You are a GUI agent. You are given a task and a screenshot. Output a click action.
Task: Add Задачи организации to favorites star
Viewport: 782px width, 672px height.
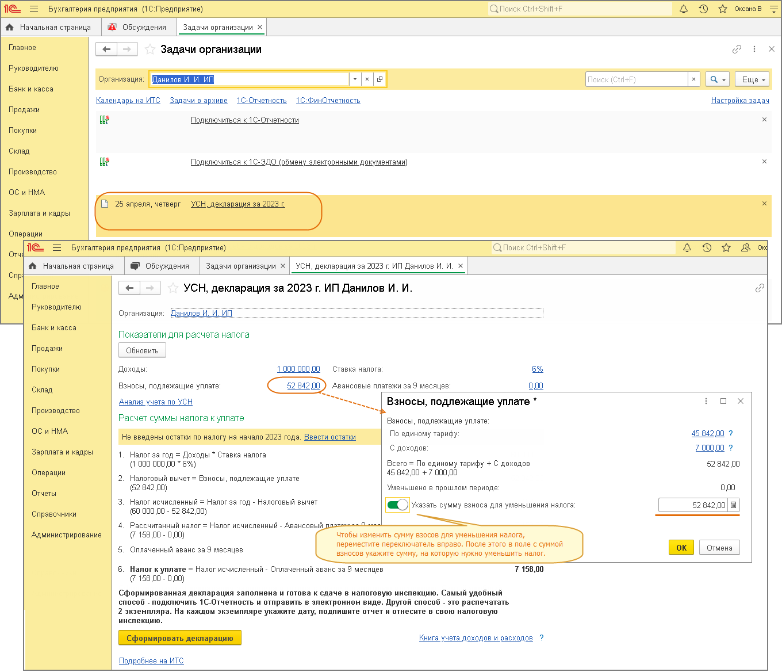point(150,49)
